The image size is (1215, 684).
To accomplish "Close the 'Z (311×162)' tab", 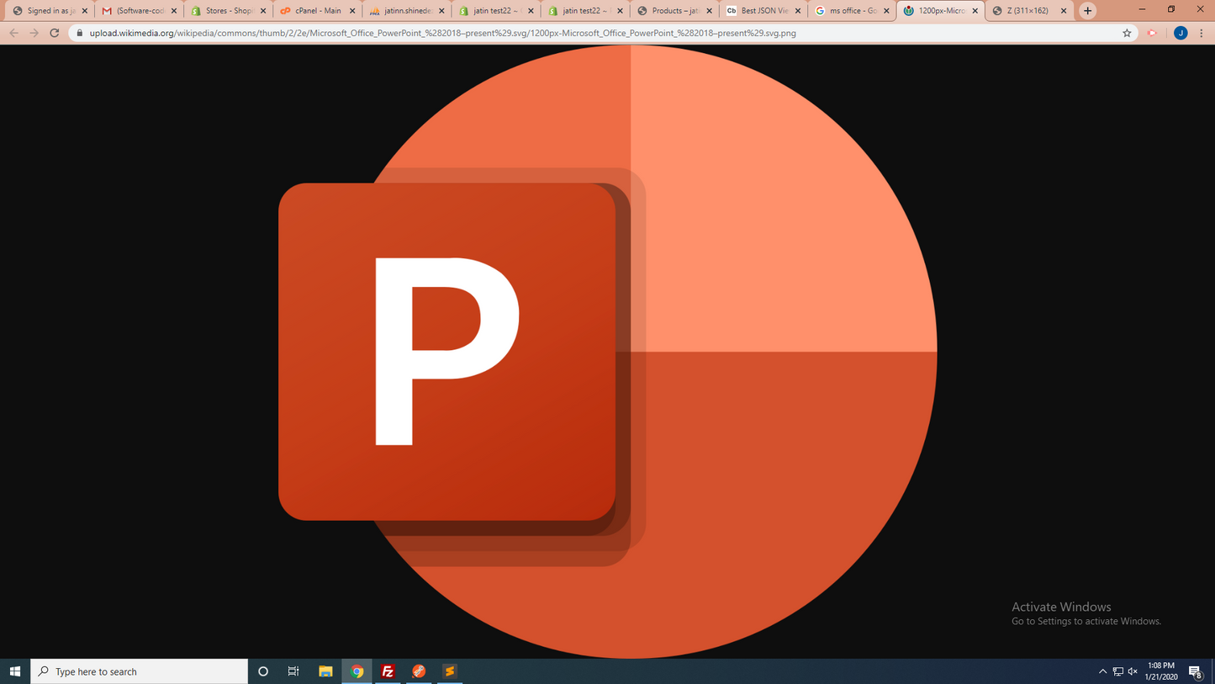I will pyautogui.click(x=1064, y=11).
